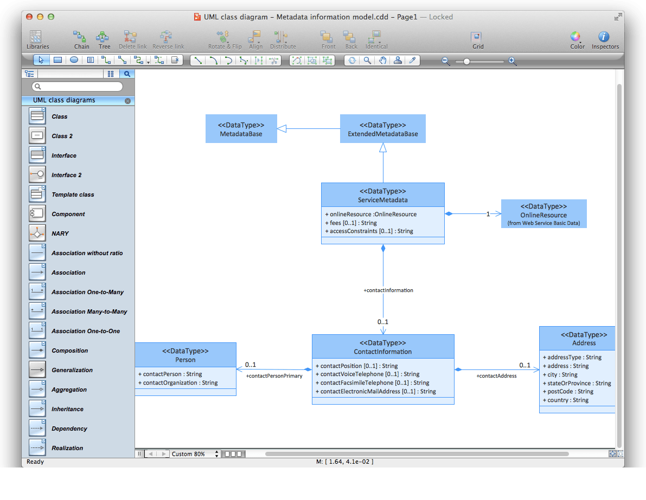
Task: Toggle the Grid display
Action: pos(477,39)
